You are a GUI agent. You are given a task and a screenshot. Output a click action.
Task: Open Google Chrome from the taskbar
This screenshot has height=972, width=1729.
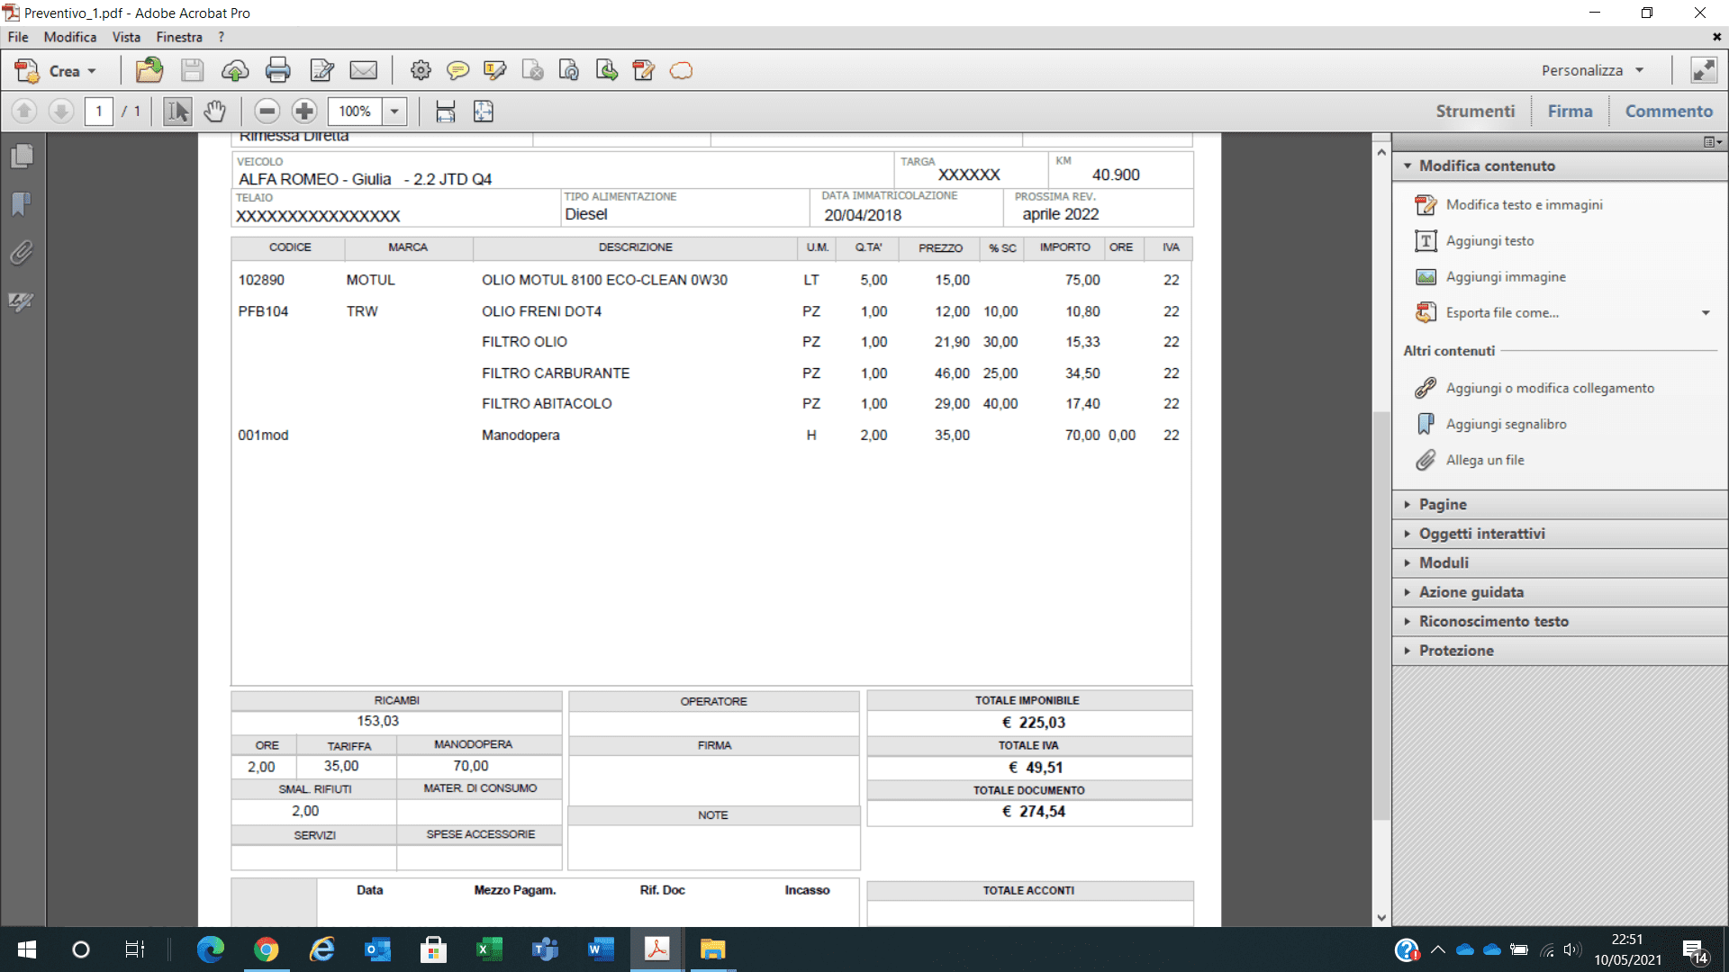point(266,949)
